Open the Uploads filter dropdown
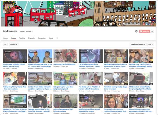The height and width of the screenshot is (115, 158). click(x=14, y=44)
